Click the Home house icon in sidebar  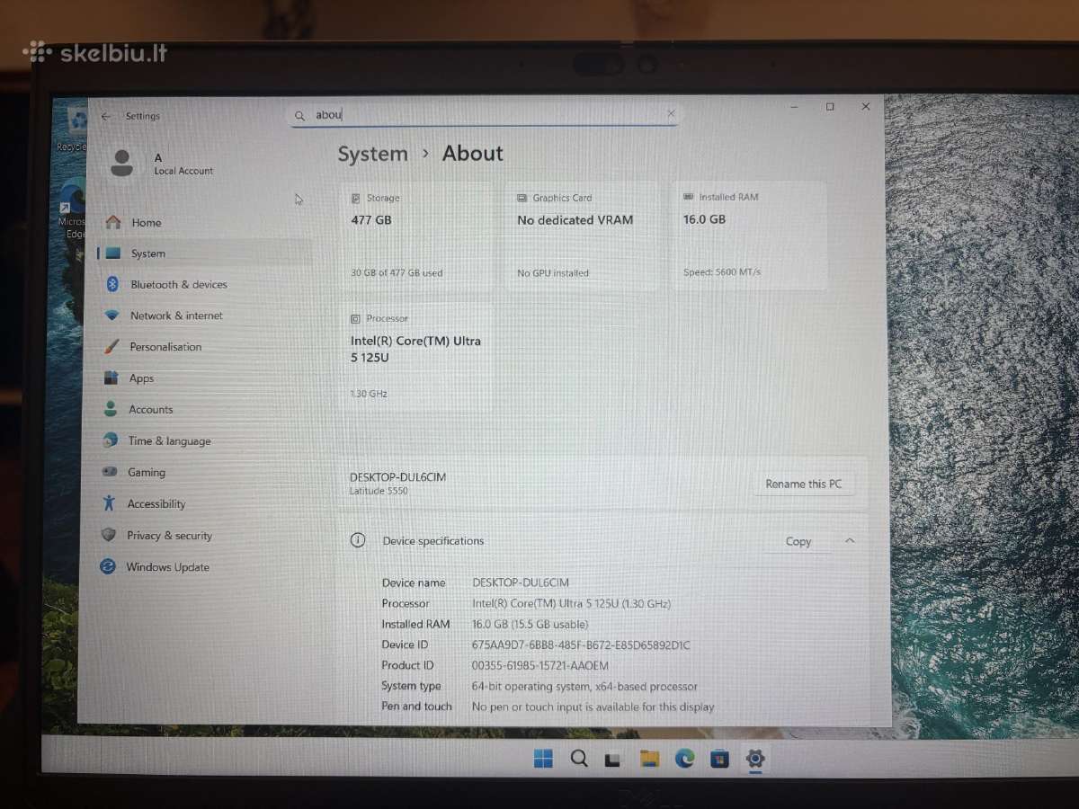[x=113, y=222]
